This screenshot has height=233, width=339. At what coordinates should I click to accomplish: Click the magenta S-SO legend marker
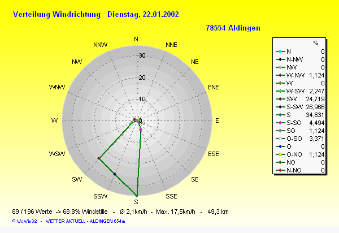pyautogui.click(x=280, y=123)
